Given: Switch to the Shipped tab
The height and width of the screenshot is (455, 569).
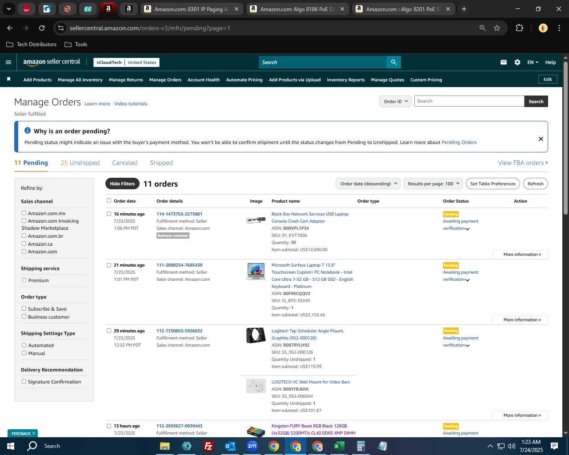Looking at the screenshot, I should pyautogui.click(x=161, y=163).
